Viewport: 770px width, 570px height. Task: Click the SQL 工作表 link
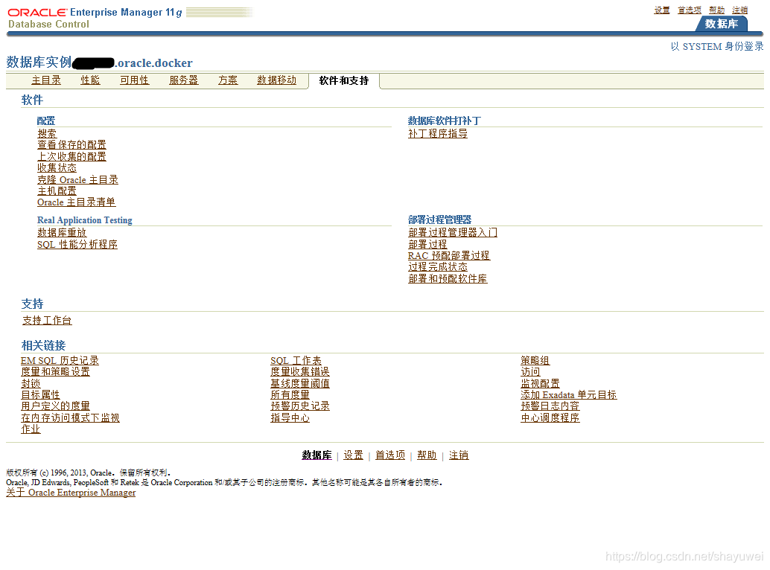pos(296,361)
